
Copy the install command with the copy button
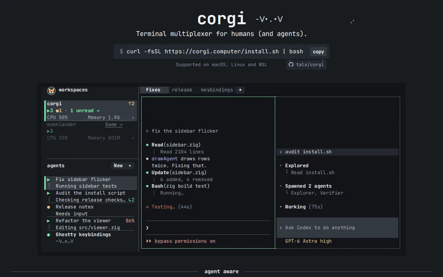click(318, 52)
